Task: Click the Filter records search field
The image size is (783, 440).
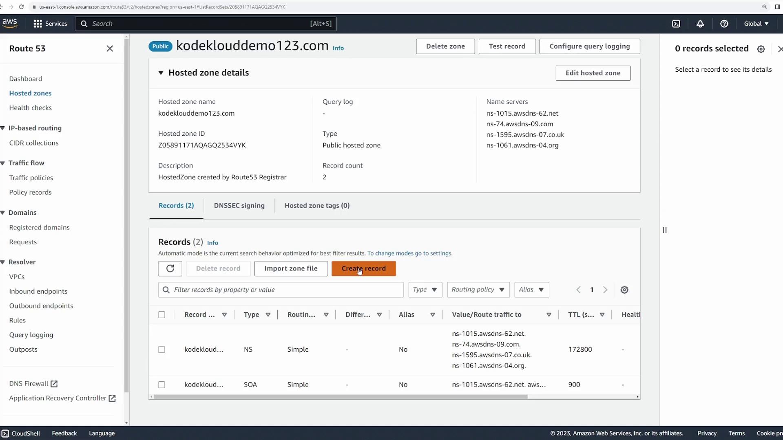Action: 281,290
